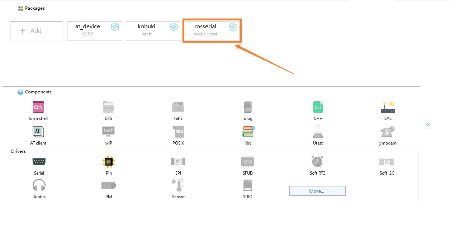
Task: Click the Drivers group label
Action: point(19,151)
